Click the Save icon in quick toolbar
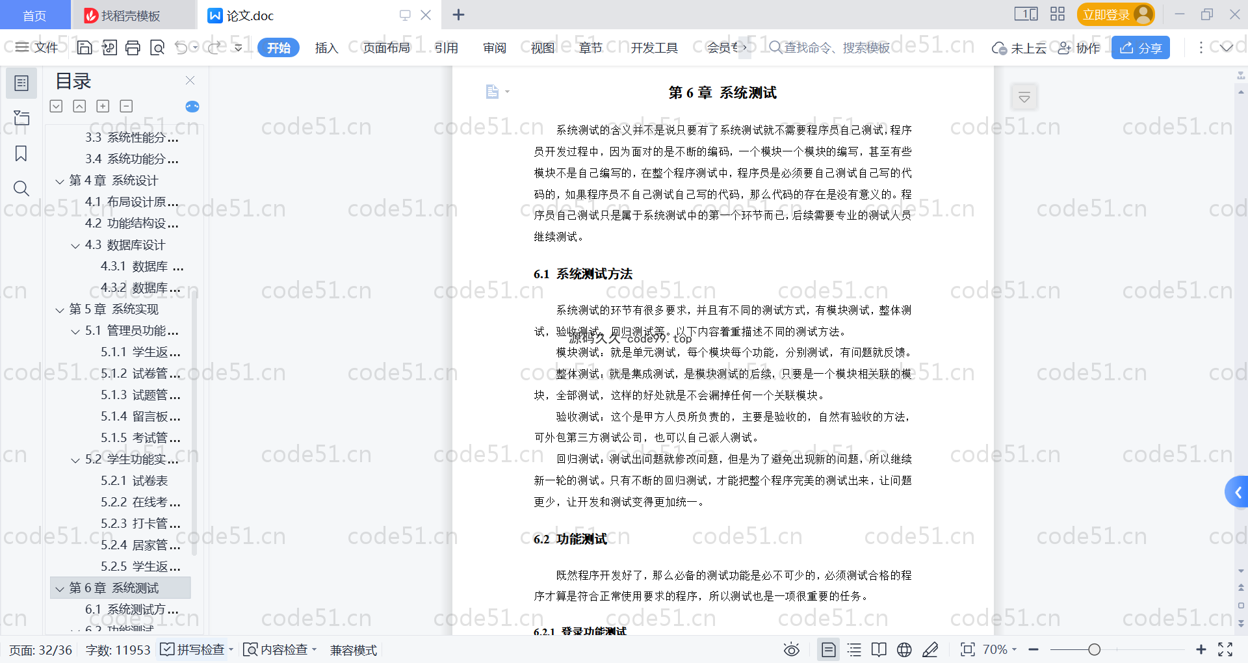 pyautogui.click(x=84, y=47)
